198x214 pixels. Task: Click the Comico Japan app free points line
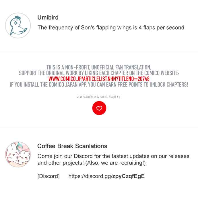[99, 85]
